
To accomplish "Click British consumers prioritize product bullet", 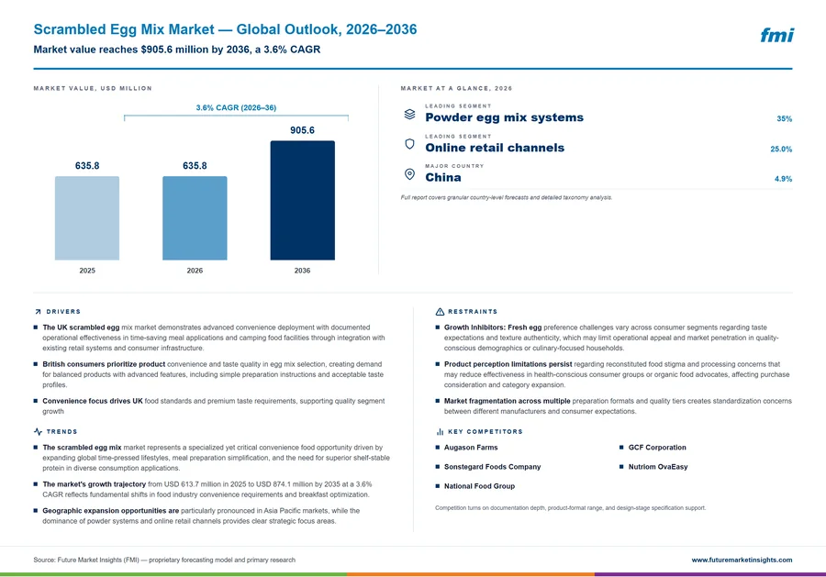I will [213, 374].
